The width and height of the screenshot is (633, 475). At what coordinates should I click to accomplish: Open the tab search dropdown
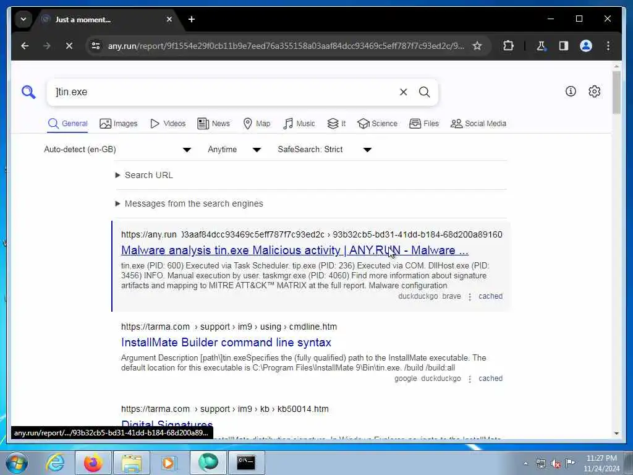[x=23, y=19]
